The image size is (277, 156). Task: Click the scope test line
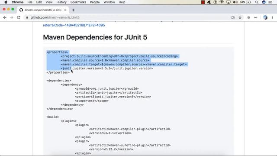tap(92, 101)
